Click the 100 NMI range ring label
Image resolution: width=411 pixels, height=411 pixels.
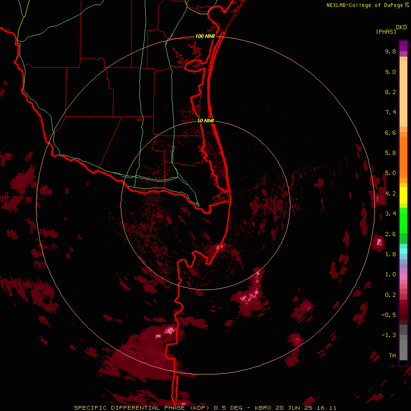205,36
